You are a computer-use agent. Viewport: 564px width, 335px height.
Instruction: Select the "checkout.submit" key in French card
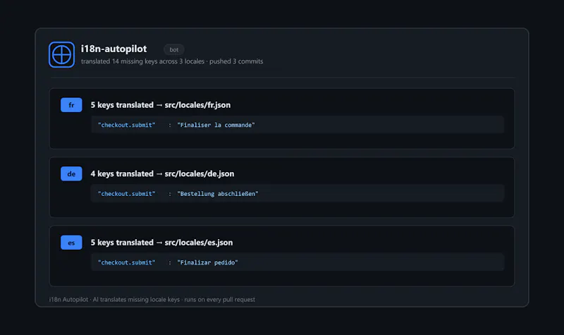(127, 125)
